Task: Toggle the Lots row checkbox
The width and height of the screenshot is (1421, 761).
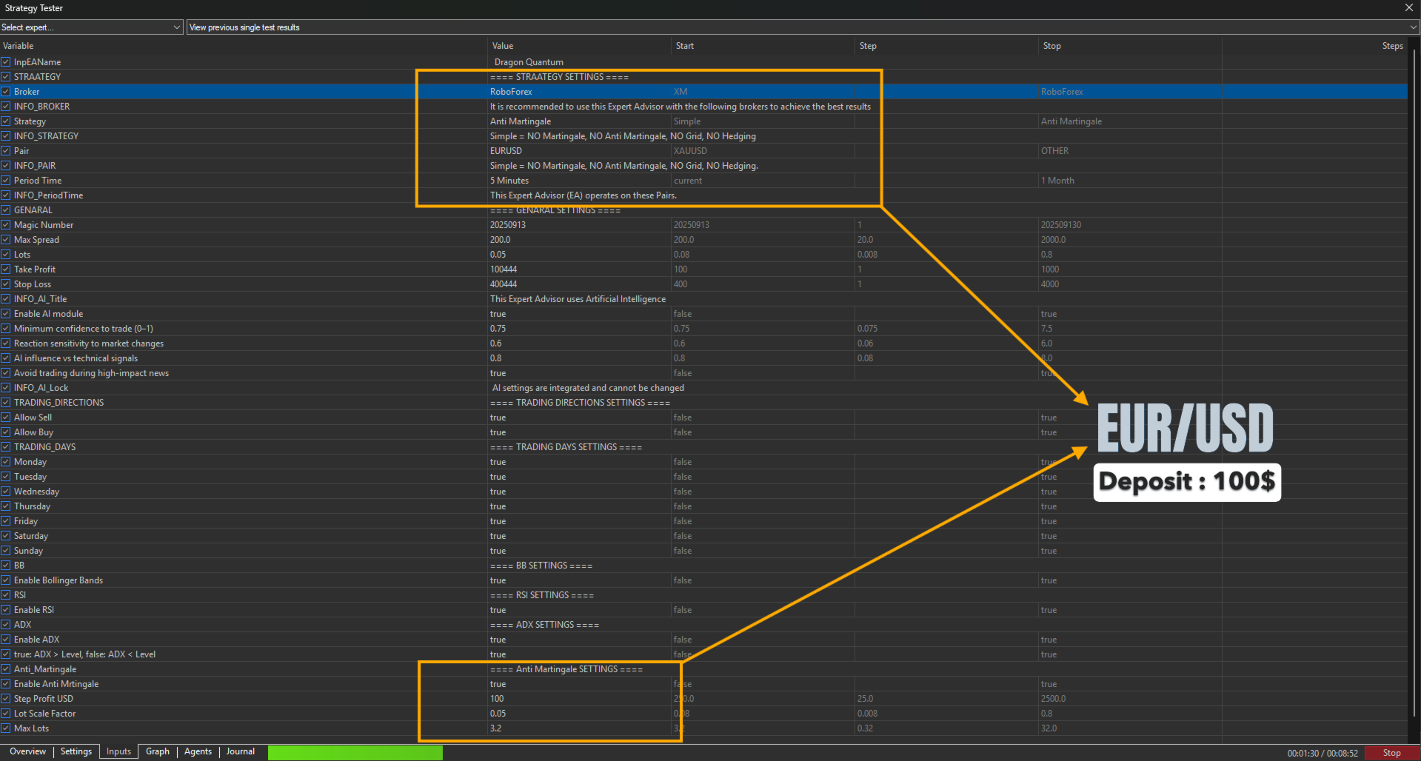Action: (x=6, y=255)
